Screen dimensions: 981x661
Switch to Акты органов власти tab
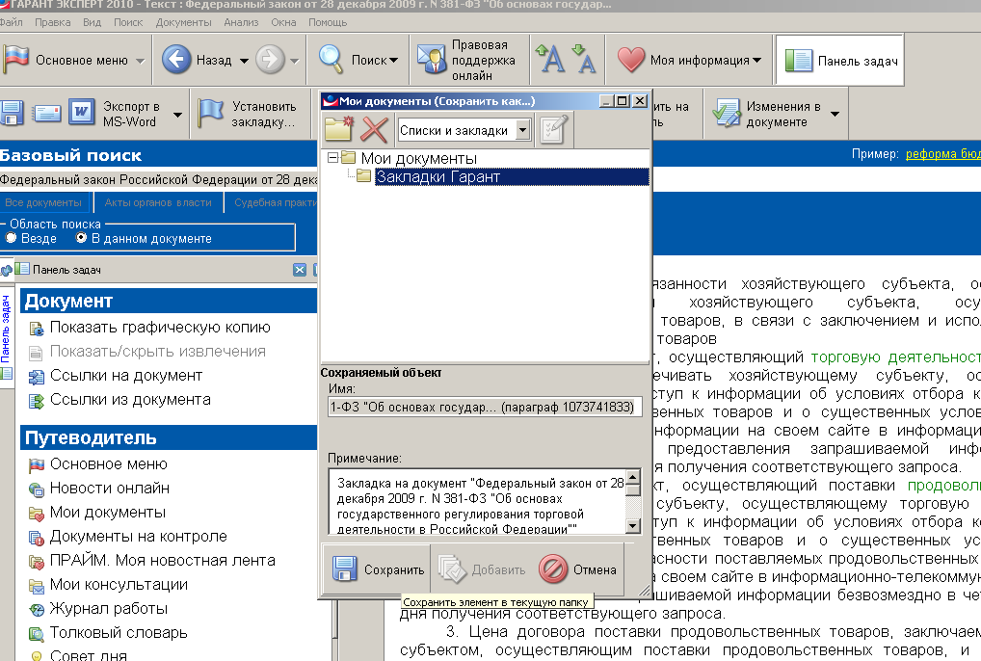click(x=158, y=202)
